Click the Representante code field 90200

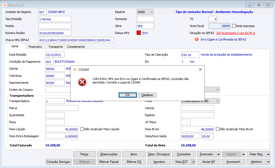click(55, 83)
